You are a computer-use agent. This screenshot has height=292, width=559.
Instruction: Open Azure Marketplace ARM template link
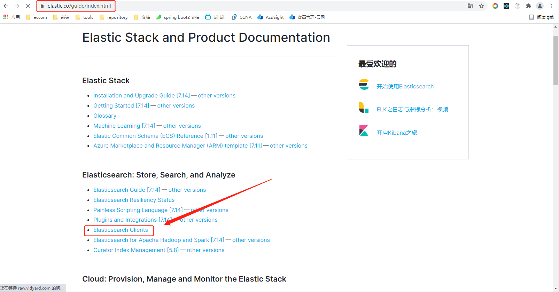pyautogui.click(x=178, y=145)
